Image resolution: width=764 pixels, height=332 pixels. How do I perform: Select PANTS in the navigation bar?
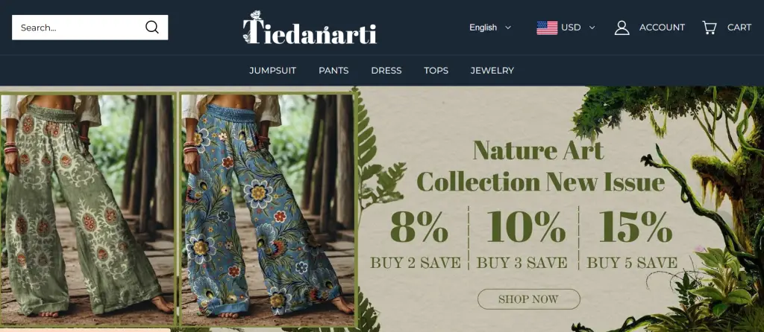[334, 71]
